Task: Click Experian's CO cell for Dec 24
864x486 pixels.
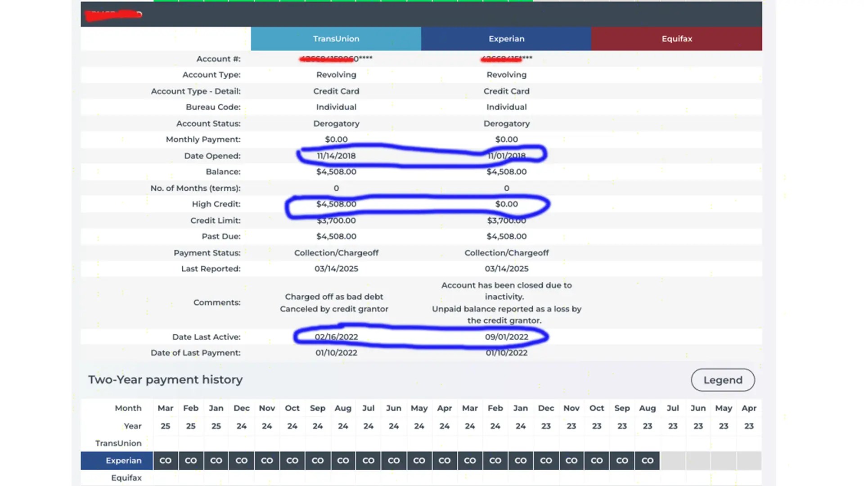Action: pos(242,461)
